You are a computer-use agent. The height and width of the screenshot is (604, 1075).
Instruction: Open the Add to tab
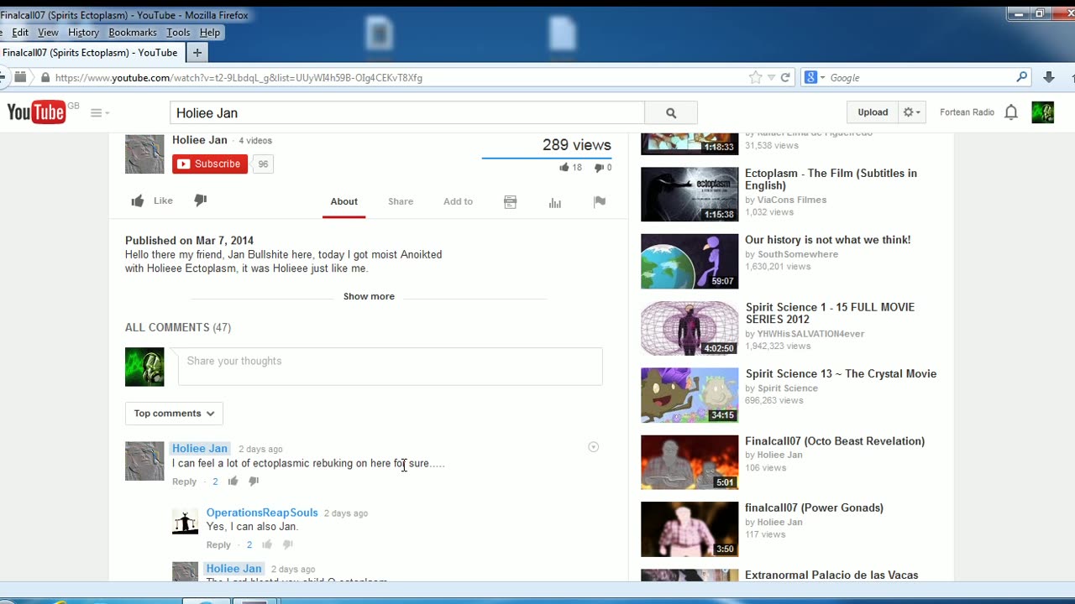[458, 201]
